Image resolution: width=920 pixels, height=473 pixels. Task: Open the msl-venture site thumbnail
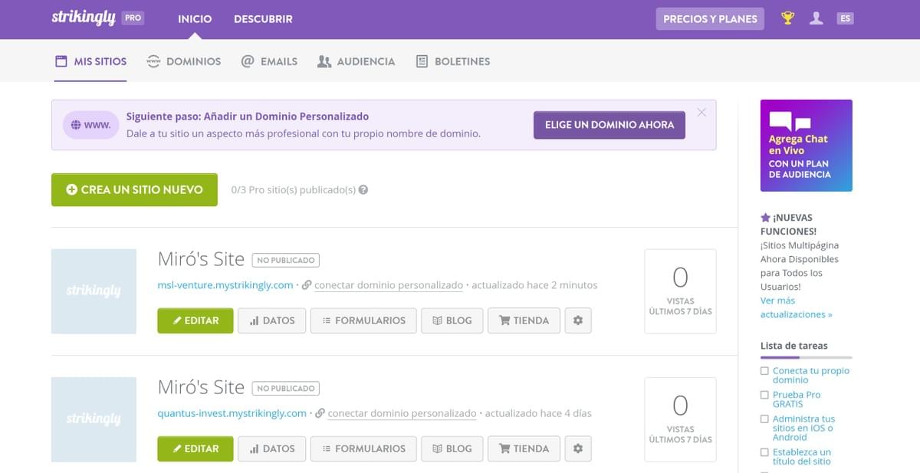pos(94,291)
